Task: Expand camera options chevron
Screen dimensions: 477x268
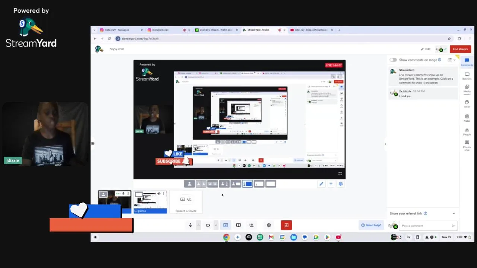Action: [216, 225]
